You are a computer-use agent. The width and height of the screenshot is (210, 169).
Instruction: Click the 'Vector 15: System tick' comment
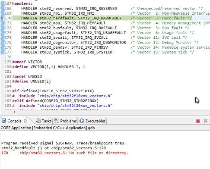coord(162,52)
